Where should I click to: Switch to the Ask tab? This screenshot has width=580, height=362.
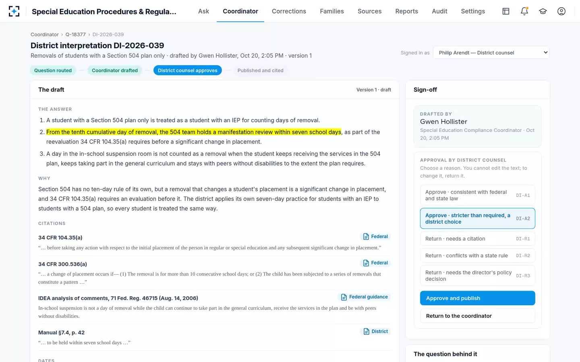(x=203, y=11)
